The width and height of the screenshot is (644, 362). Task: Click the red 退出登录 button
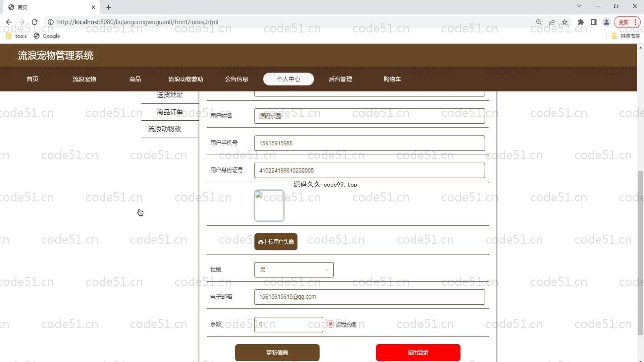tap(418, 353)
